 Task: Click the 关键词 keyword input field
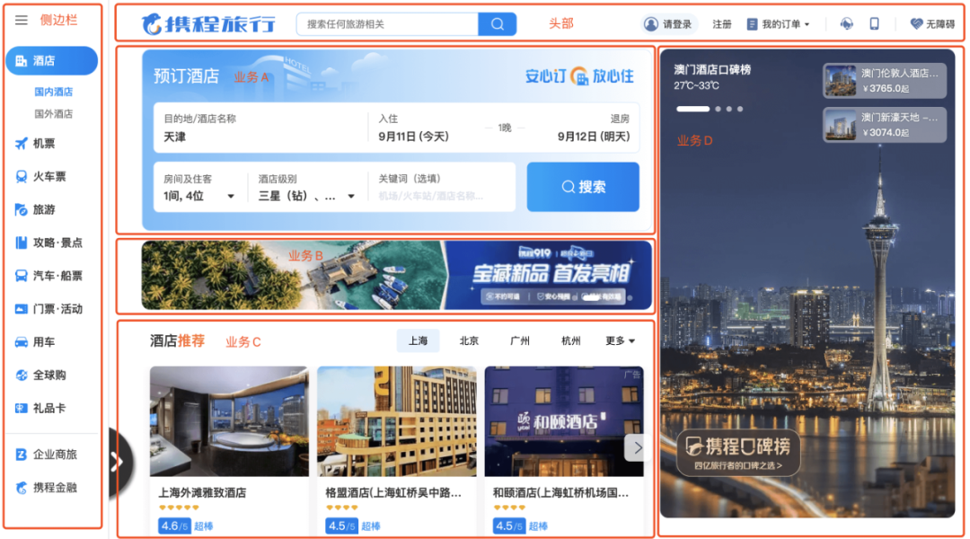(x=442, y=188)
